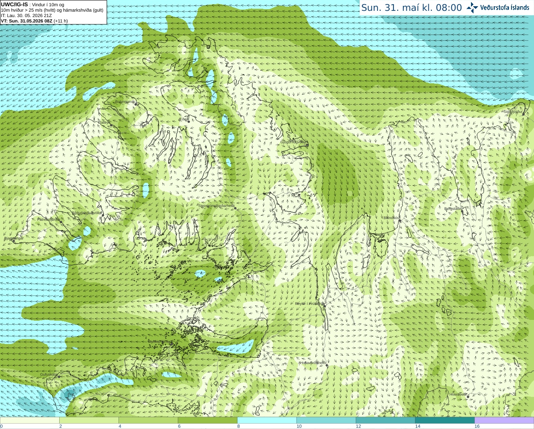Click the Reykir í Hrútafirði label
This screenshot has width=534, height=429.
(x=310, y=304)
